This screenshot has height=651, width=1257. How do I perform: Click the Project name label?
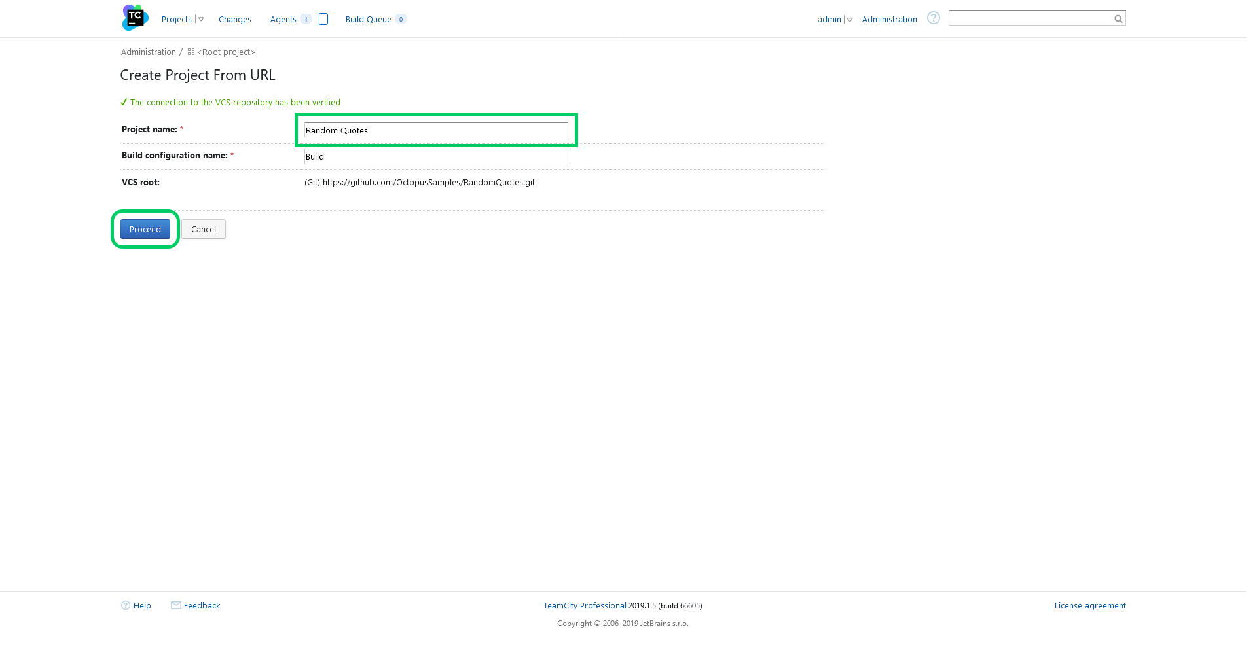pos(149,130)
